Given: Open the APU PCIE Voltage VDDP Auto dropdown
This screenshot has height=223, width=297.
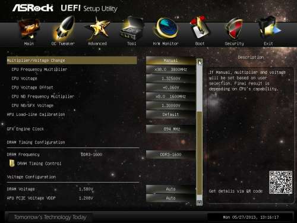Looking at the screenshot, I should point(170,198).
